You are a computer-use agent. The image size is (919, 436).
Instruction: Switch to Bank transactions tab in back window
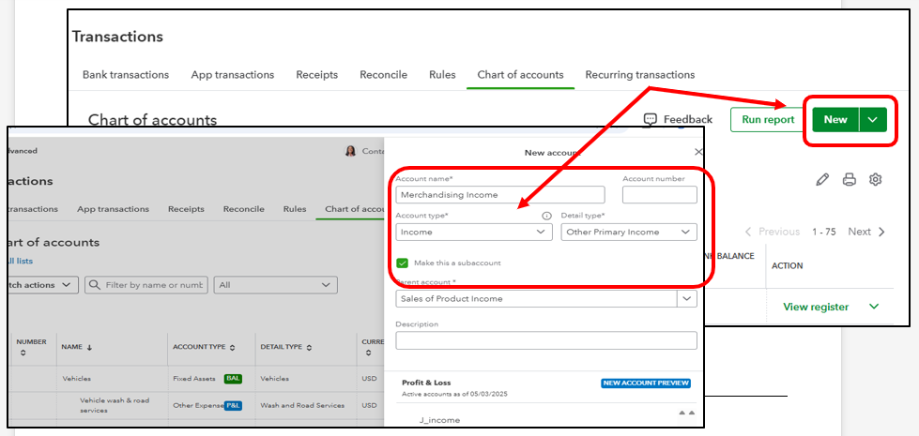tap(126, 75)
